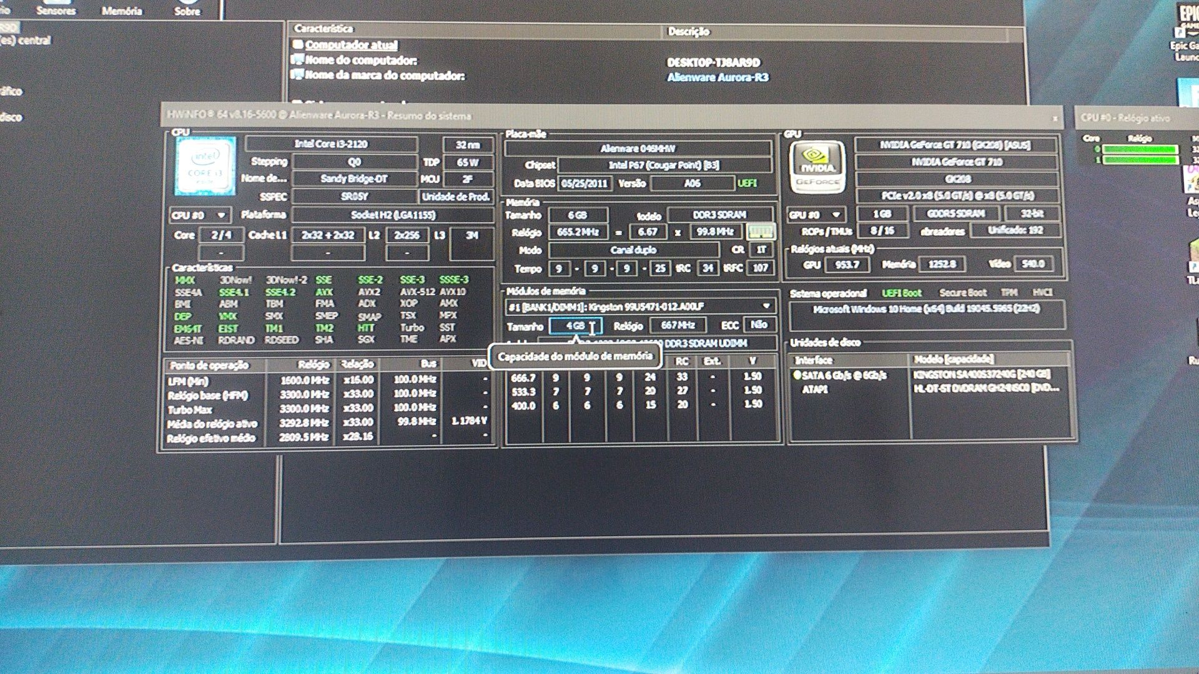This screenshot has width=1199, height=674.
Task: Click the 'Canal duplo' memory mode field
Action: tap(633, 250)
